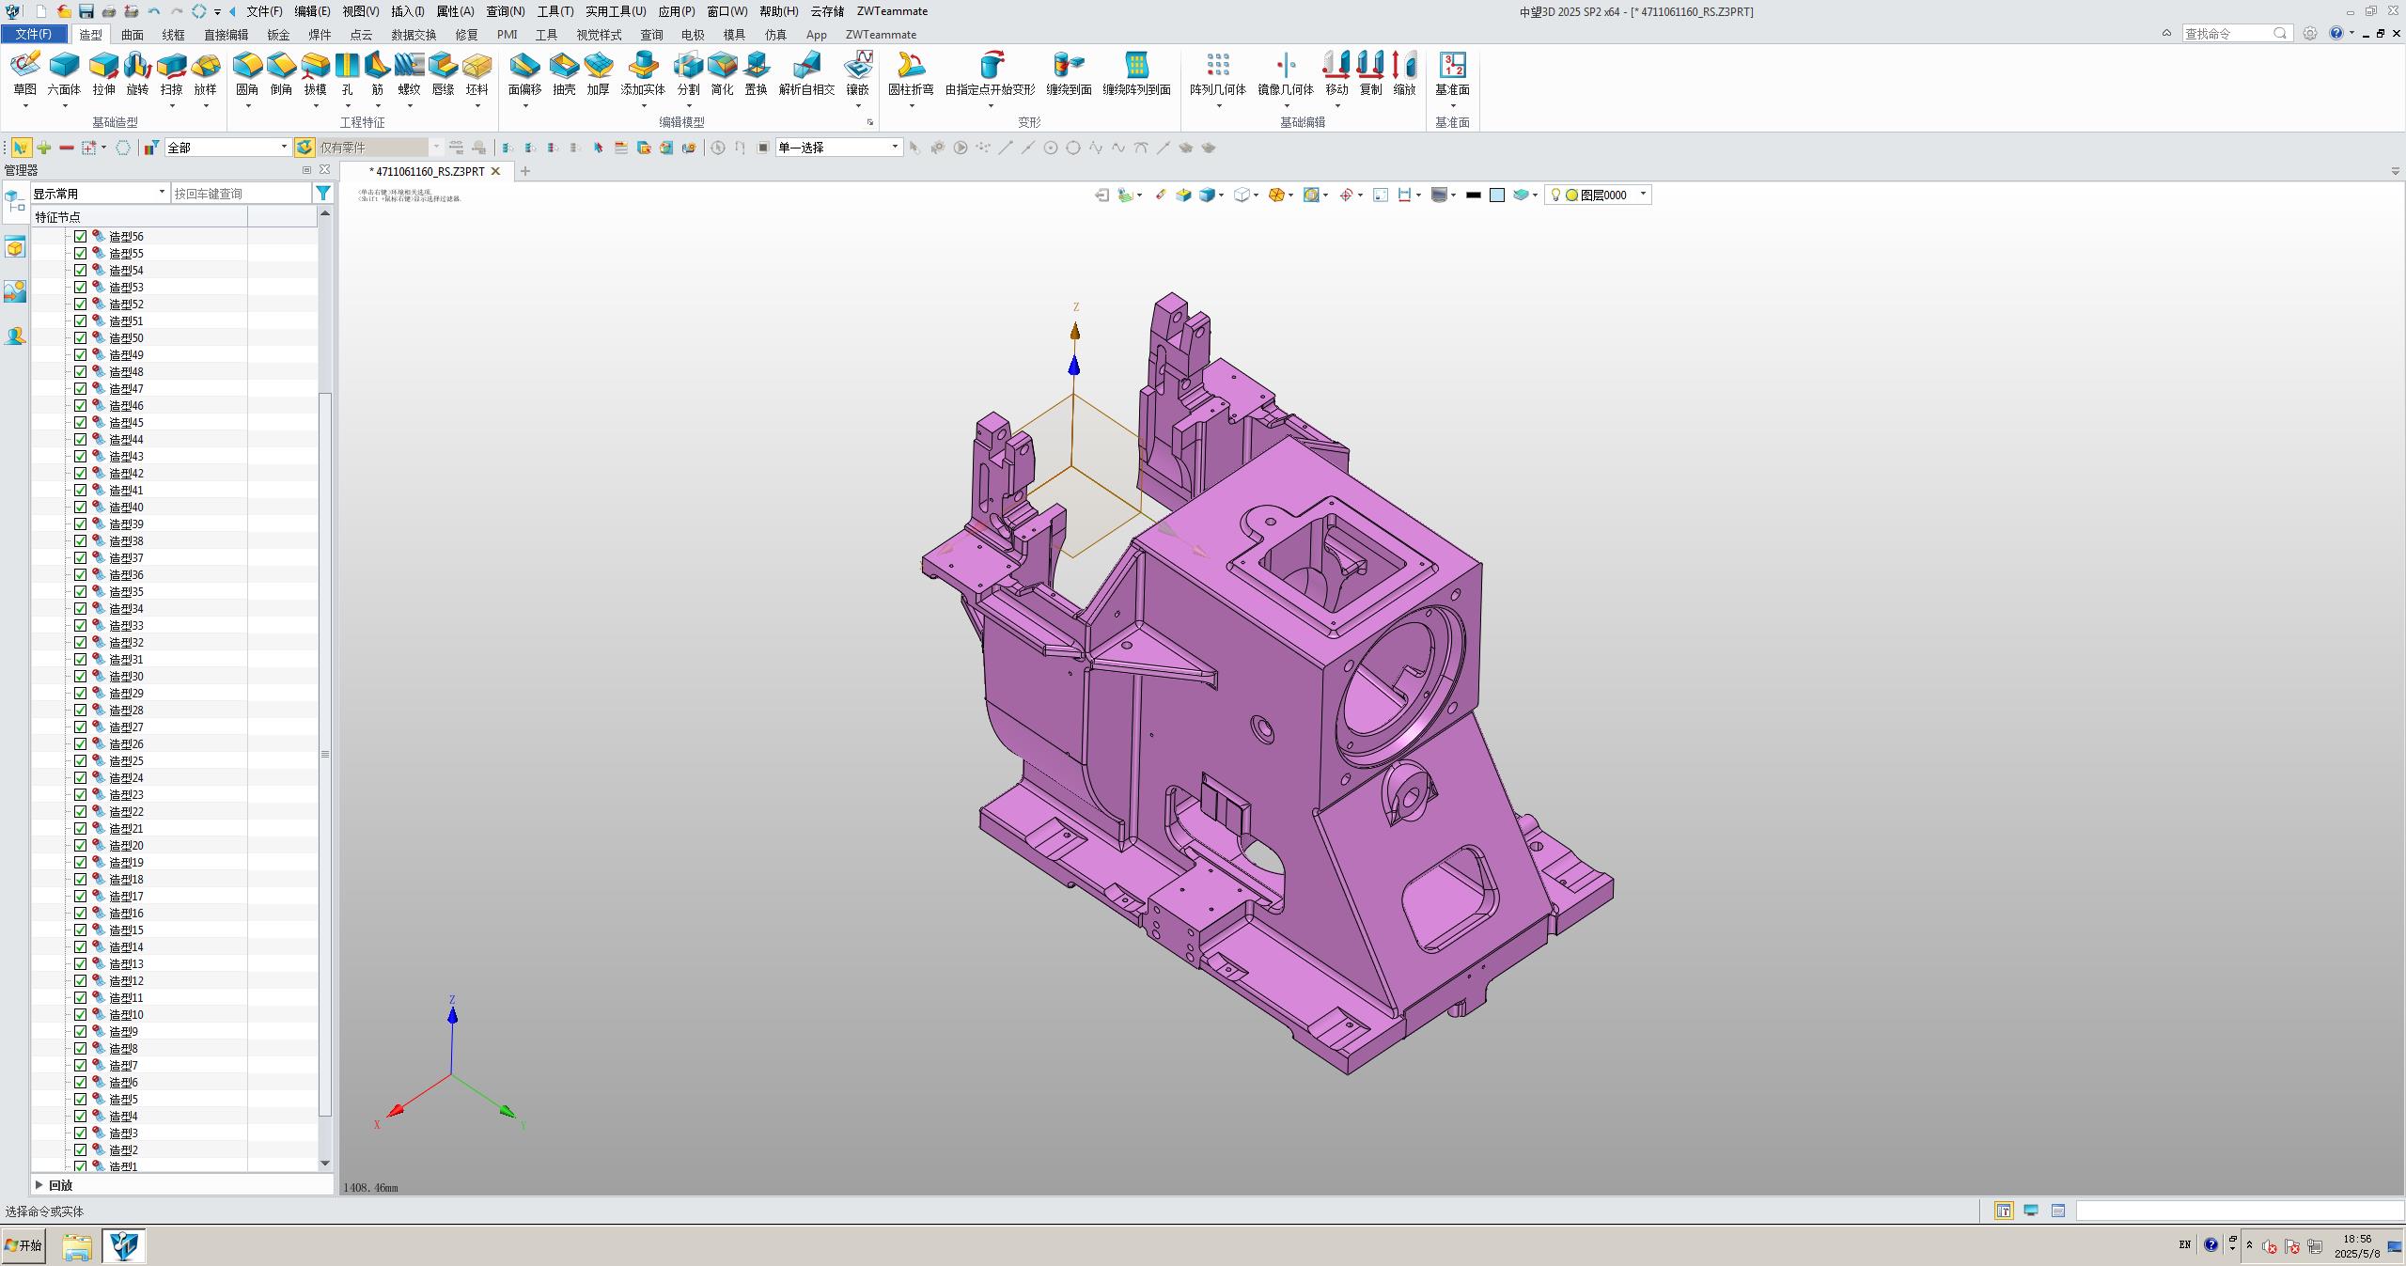Click the 分割 split tool
Viewport: 2406px width, 1266px height.
pyautogui.click(x=688, y=73)
